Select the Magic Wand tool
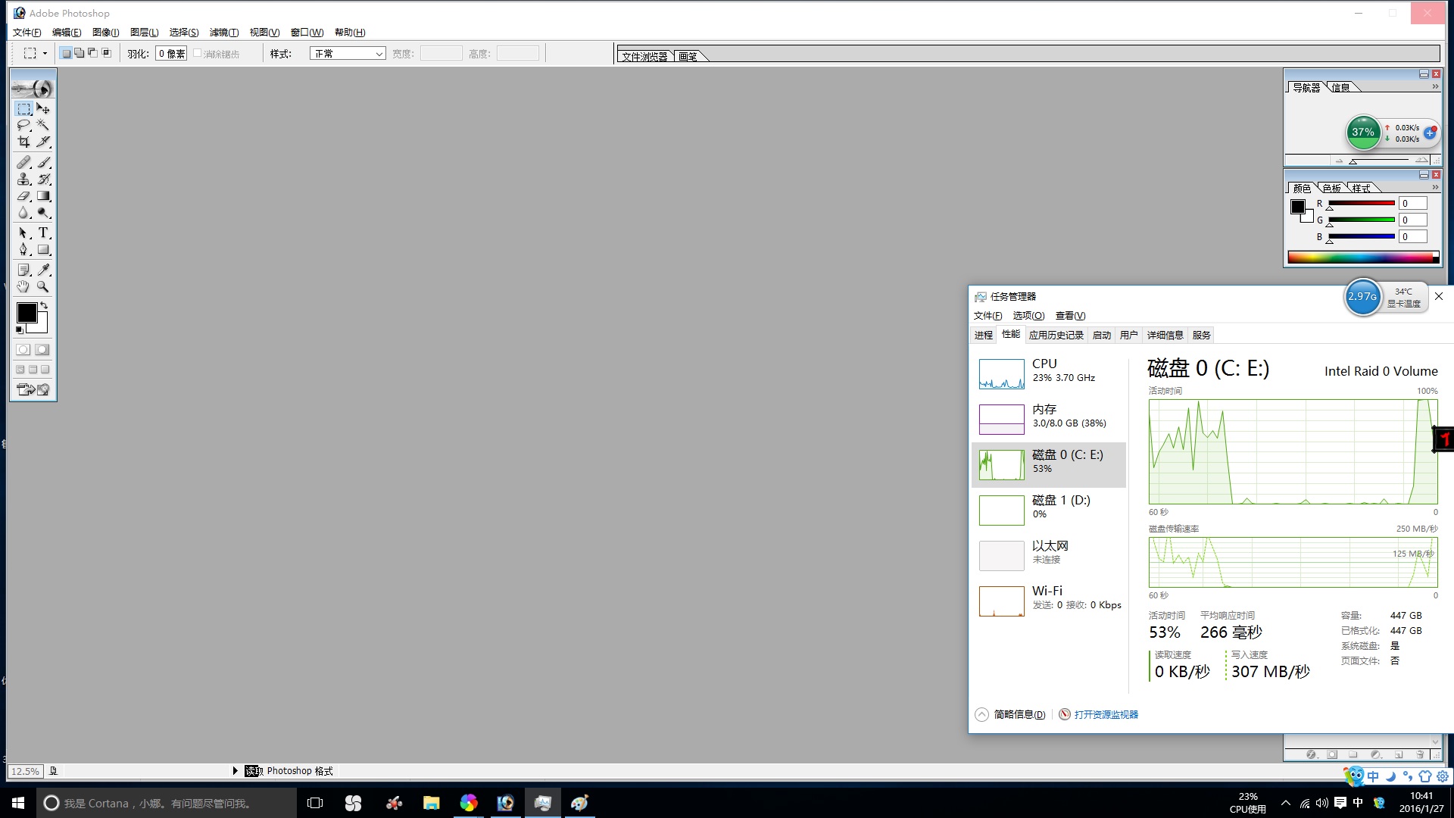1454x818 pixels. click(x=43, y=125)
